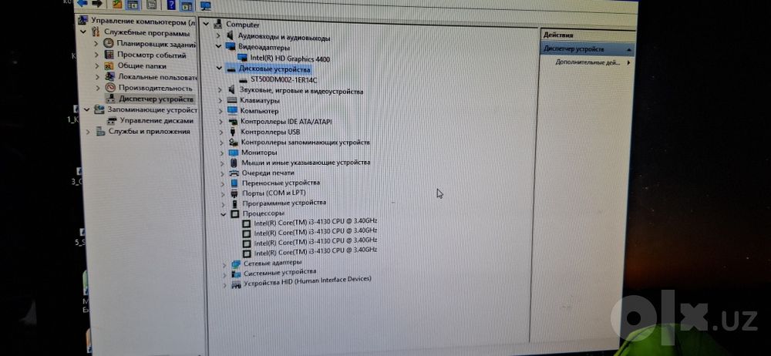The height and width of the screenshot is (356, 771).
Task: Collapse the Дисковые устройства category
Action: (x=219, y=69)
